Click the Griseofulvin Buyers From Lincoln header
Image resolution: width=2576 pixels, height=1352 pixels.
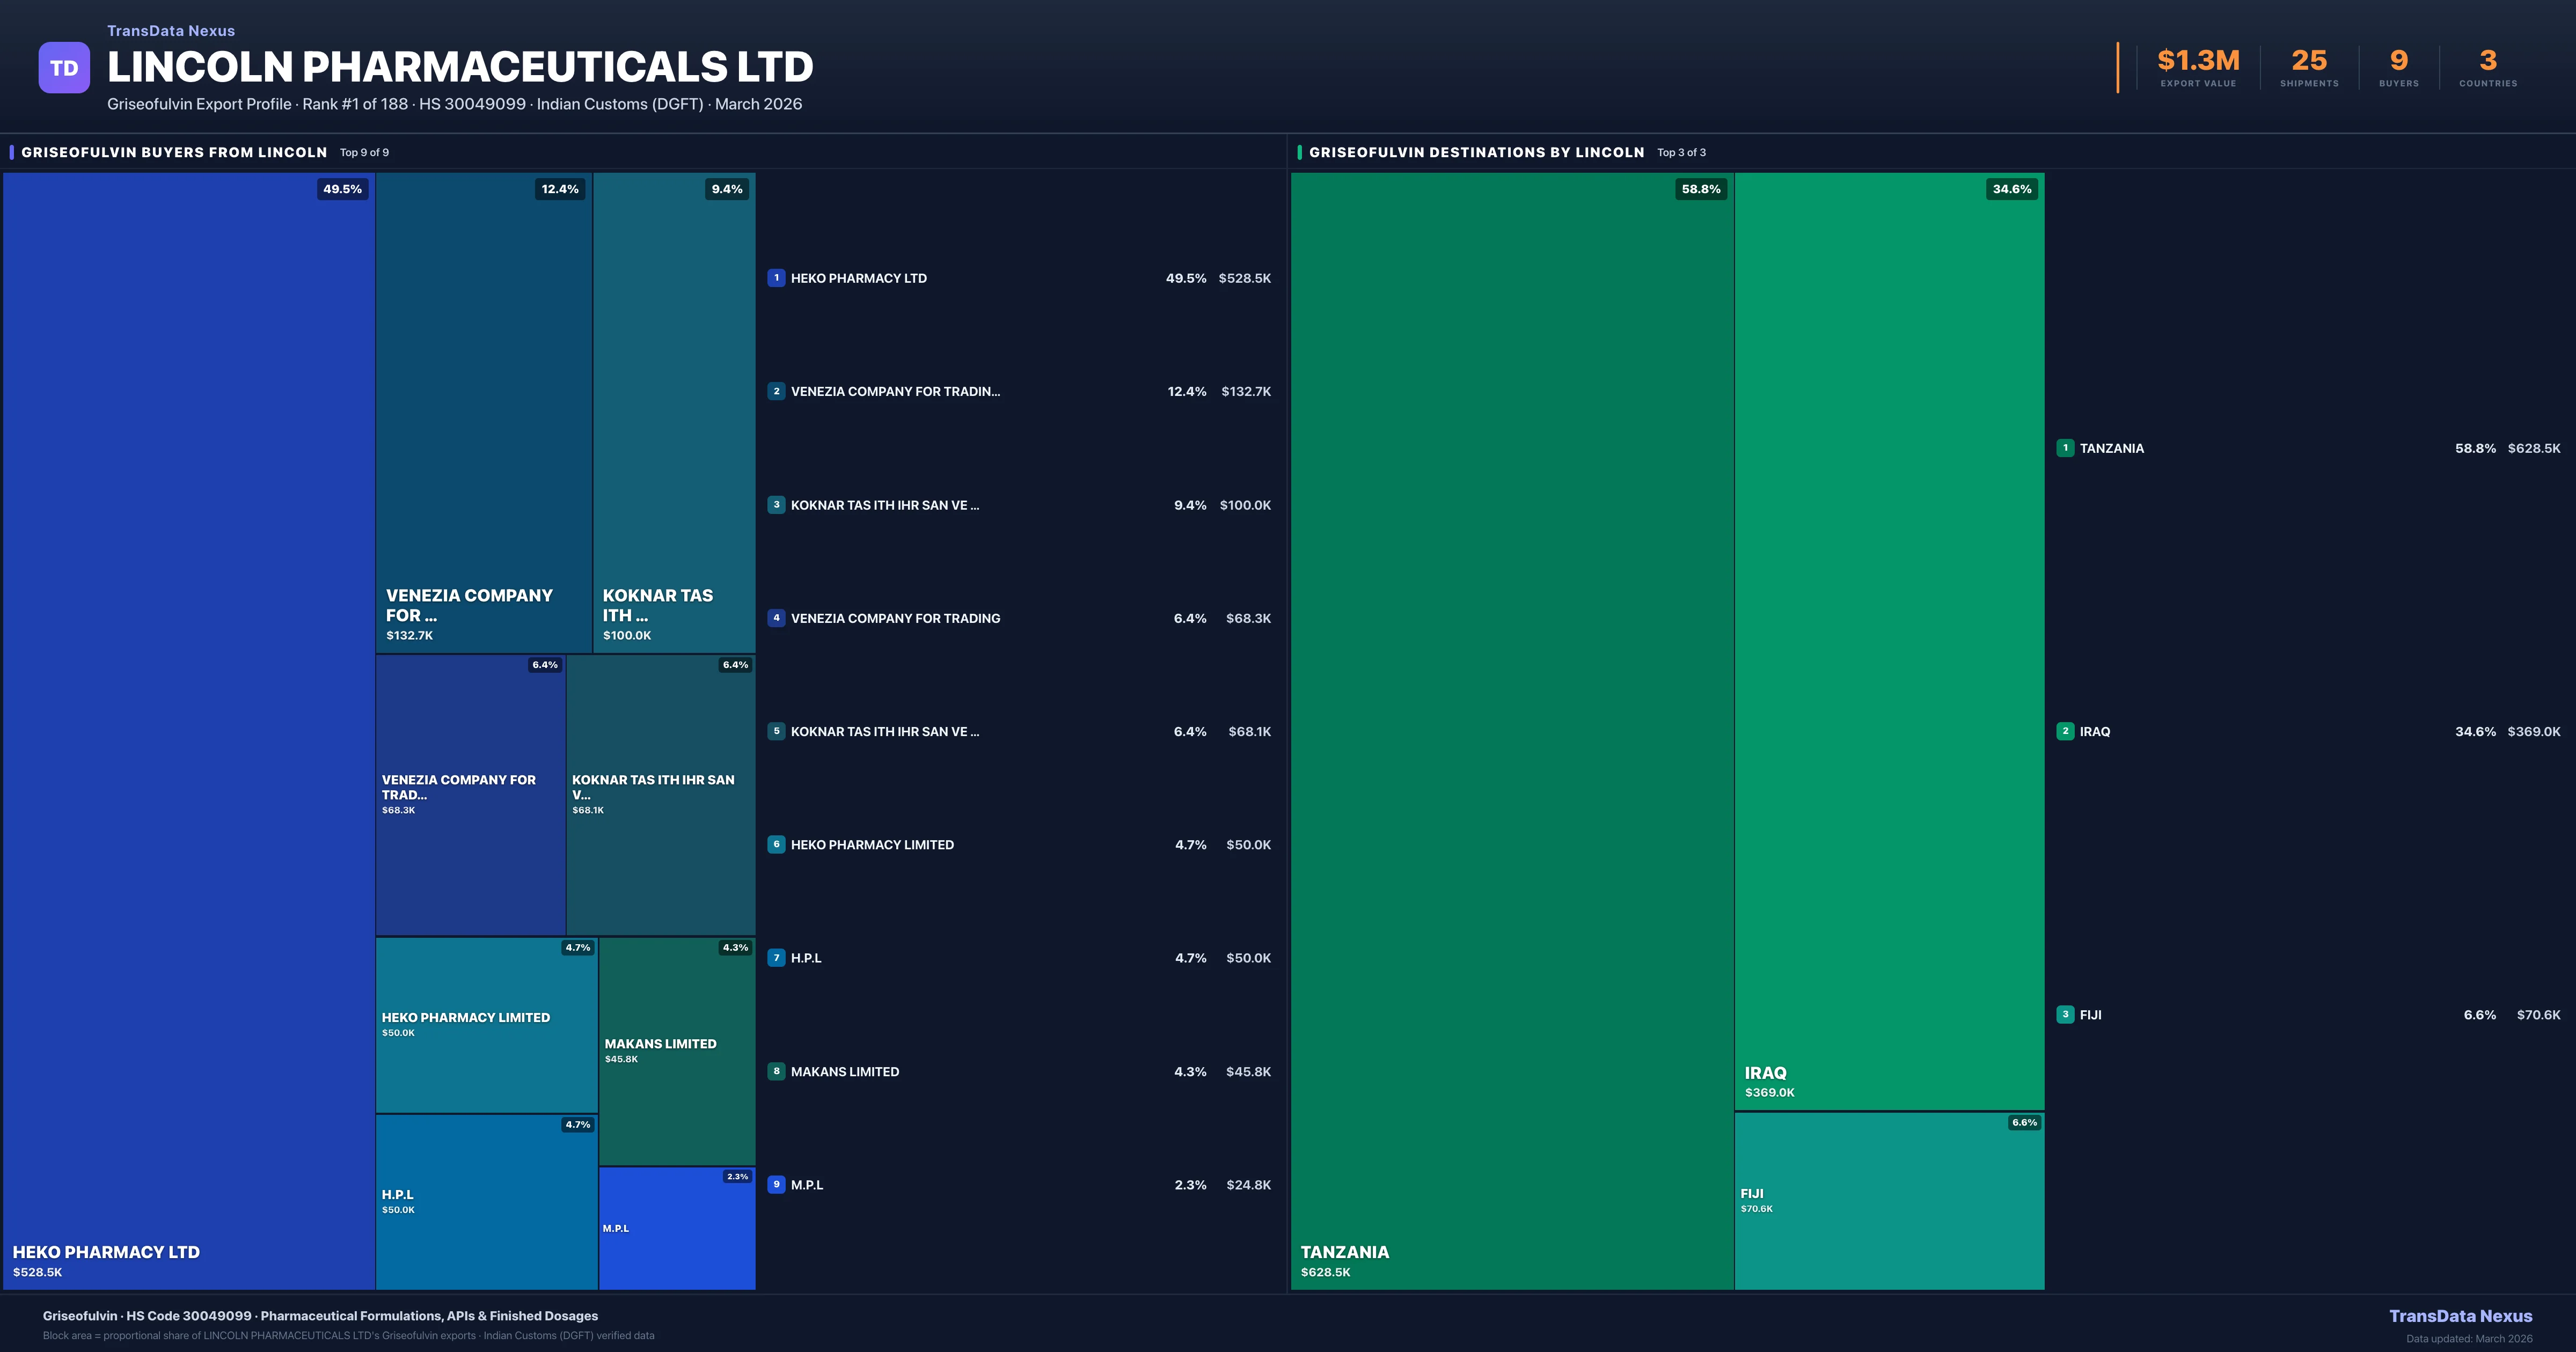click(174, 152)
